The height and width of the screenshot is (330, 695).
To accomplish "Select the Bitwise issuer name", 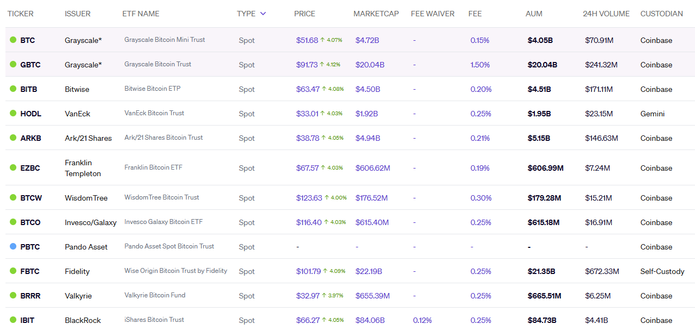I will coord(77,89).
